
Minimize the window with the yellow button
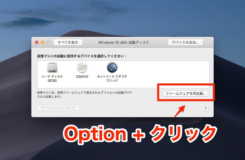pyautogui.click(x=42, y=42)
